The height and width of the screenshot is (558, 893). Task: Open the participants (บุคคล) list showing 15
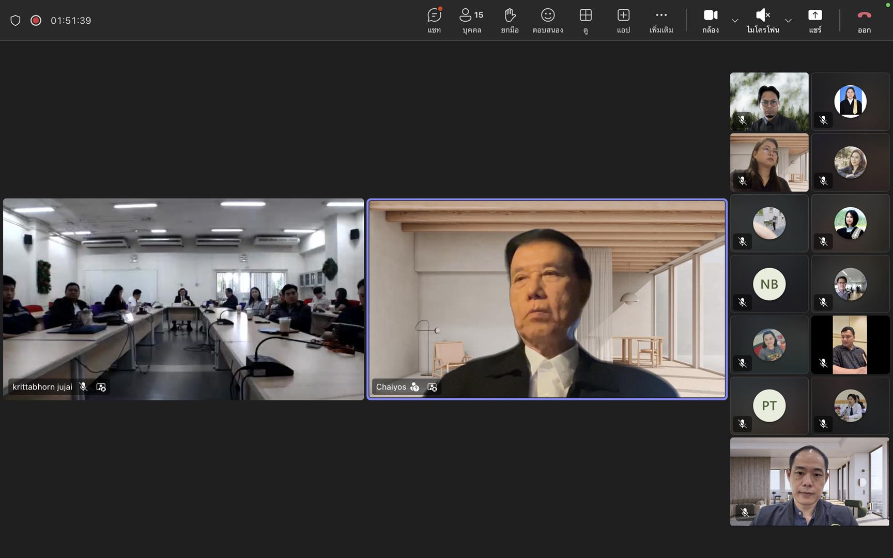tap(471, 16)
